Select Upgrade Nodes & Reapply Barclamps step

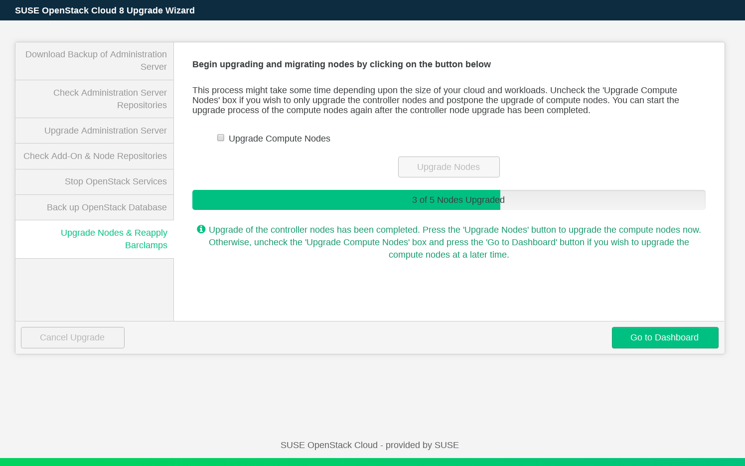click(114, 239)
